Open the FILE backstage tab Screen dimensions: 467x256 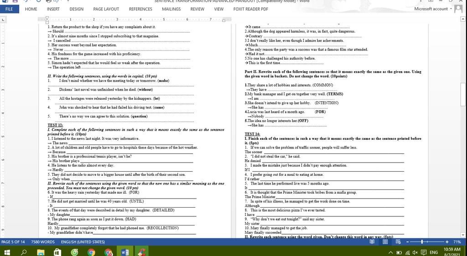9,9
